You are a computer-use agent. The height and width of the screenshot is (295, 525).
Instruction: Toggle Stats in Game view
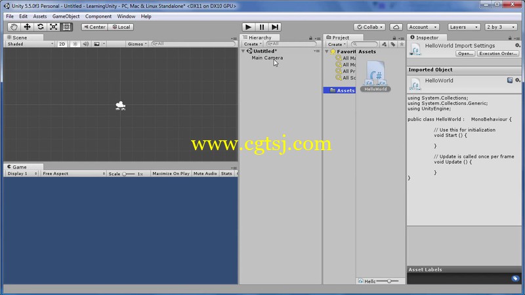coord(226,174)
